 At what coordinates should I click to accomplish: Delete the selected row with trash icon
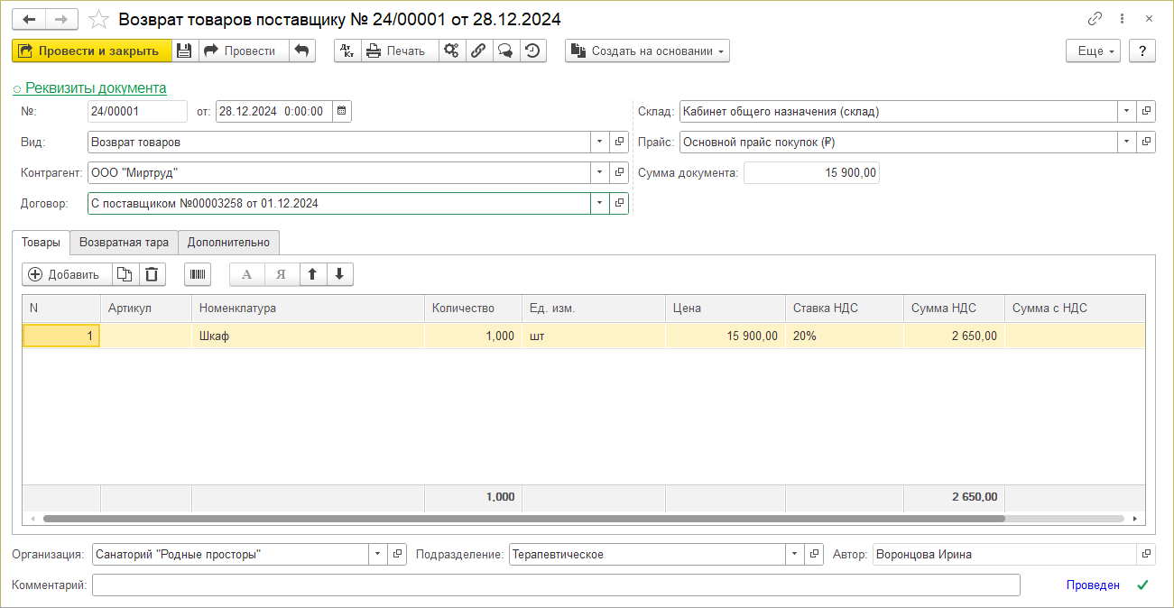pyautogui.click(x=153, y=275)
